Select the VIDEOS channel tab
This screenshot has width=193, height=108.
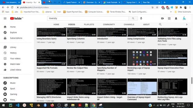71,25
